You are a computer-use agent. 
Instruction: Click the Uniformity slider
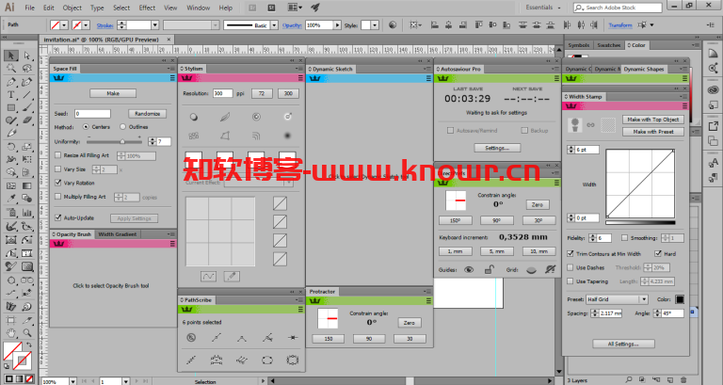click(114, 141)
